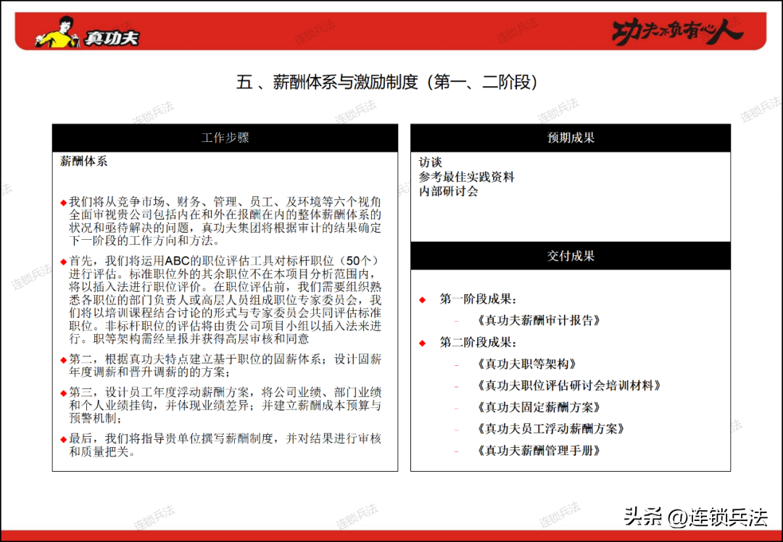Click the 交付成果 panel header
Viewport: 783px width, 542px height.
click(571, 256)
